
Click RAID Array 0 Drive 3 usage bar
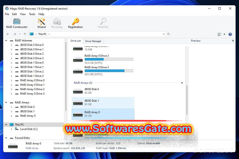tap(109, 71)
